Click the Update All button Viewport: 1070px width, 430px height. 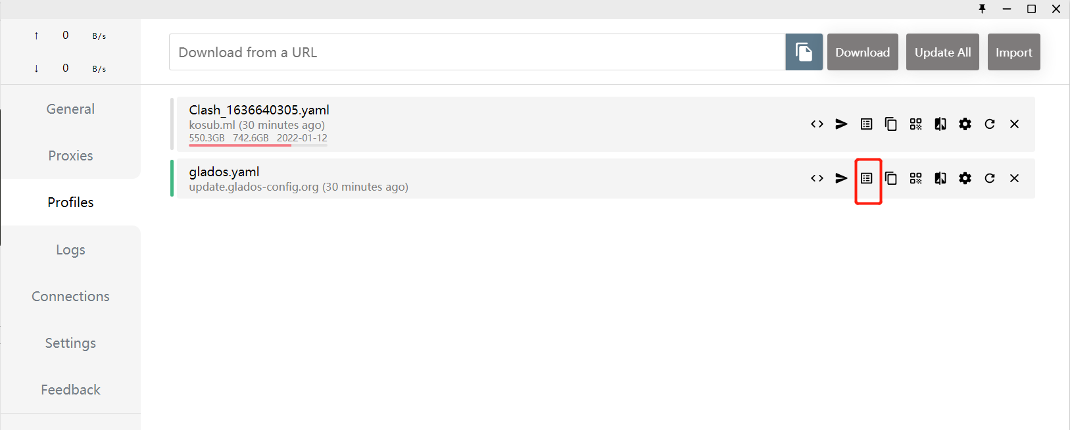(942, 52)
